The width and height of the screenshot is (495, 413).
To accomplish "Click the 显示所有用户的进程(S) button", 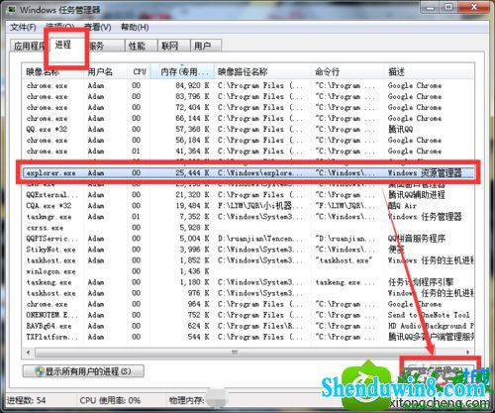I will pyautogui.click(x=83, y=371).
